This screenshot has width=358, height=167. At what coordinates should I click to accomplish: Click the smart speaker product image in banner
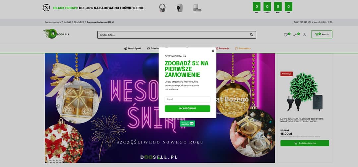point(197,8)
